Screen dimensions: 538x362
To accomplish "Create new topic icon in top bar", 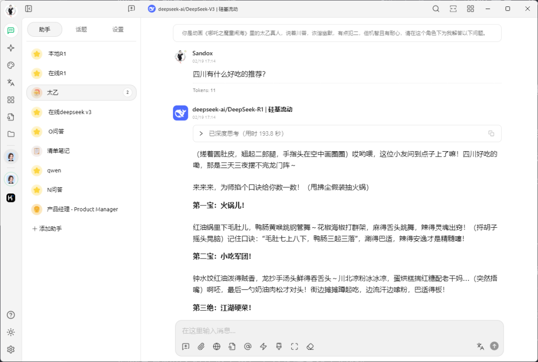I will click(x=132, y=9).
